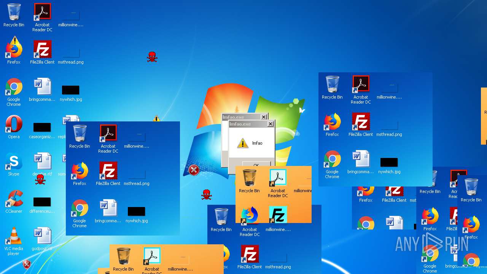Viewport: 487px width, 274px height.
Task: Click the "Skype" label under its icon
Action: click(14, 174)
